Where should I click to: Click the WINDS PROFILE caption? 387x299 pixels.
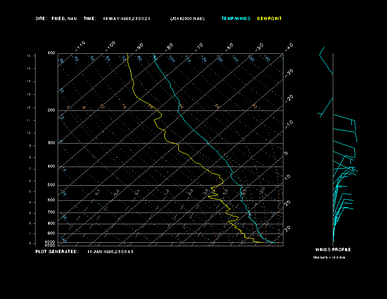[333, 250]
